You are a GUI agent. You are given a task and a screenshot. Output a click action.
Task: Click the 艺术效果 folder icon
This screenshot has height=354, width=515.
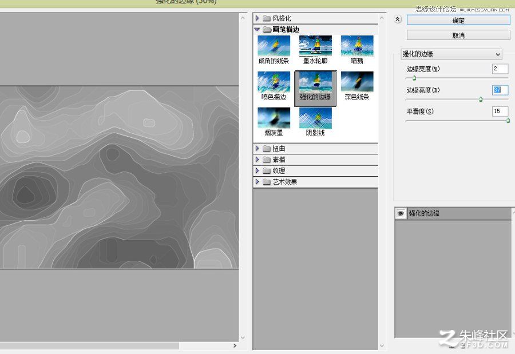267,182
